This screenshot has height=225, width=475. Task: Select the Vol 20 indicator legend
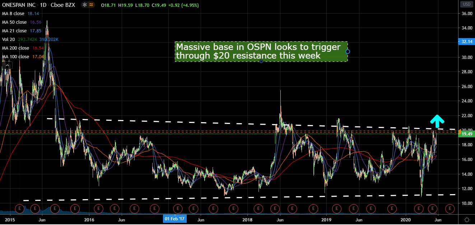[x=9, y=40]
